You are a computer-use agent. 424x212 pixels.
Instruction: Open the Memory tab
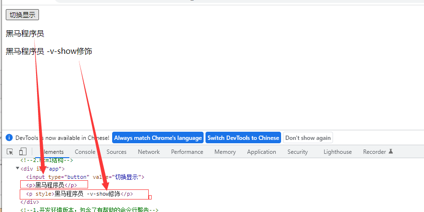[225, 152]
